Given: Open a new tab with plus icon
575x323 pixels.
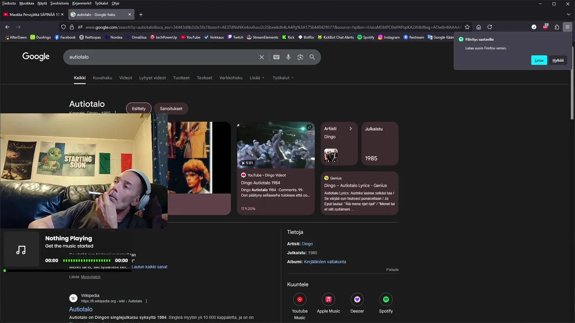Looking at the screenshot, I should click(x=141, y=14).
